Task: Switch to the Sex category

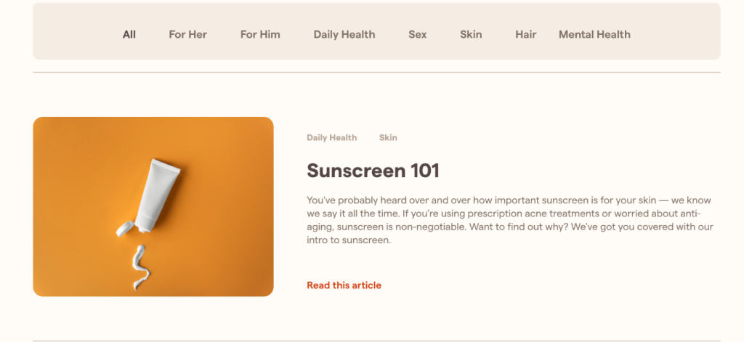Action: 418,35
